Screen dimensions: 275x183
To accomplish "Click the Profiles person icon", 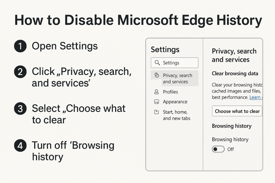I will (157, 92).
